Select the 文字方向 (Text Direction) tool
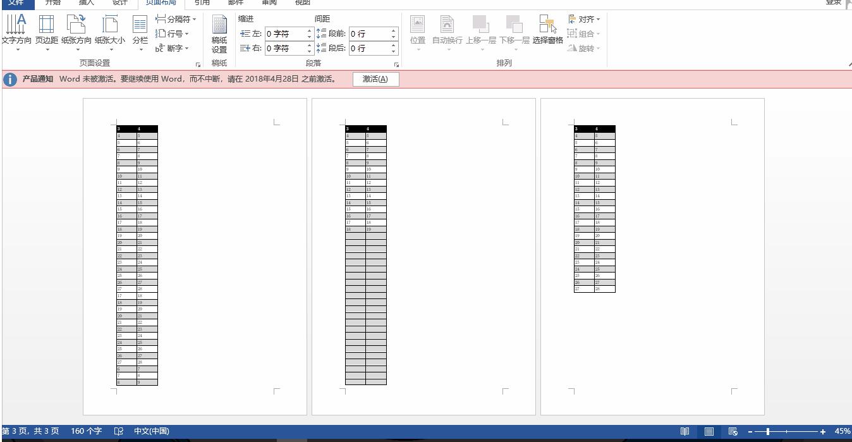This screenshot has width=852, height=442. 16,33
